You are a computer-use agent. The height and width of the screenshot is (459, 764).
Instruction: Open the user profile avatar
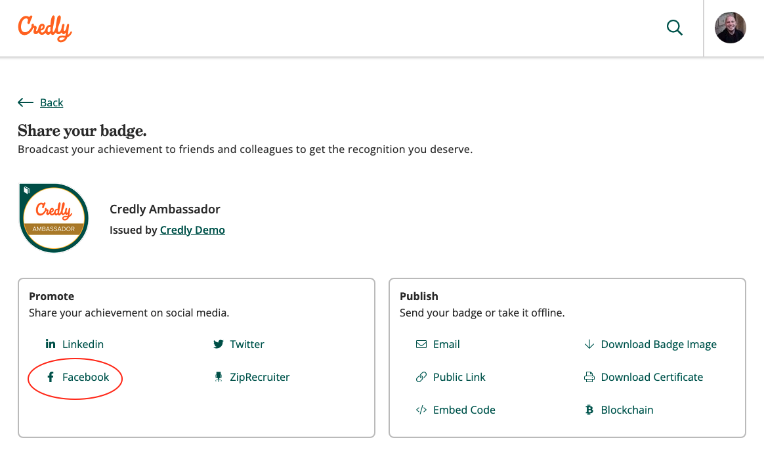730,28
